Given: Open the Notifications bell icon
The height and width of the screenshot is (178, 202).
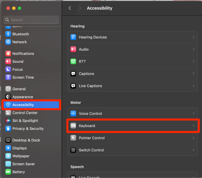Looking at the screenshot, I should (8, 54).
